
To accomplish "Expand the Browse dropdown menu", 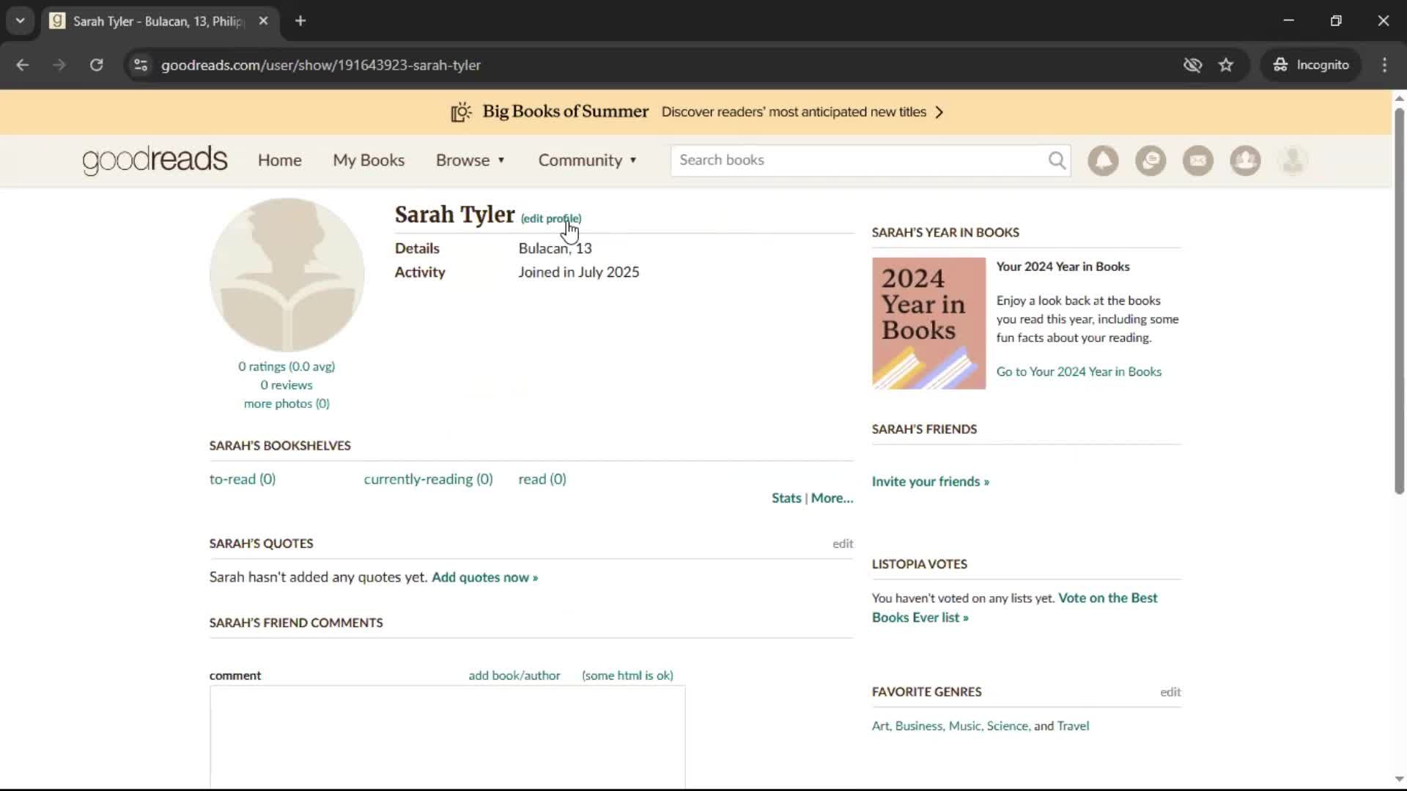I will point(470,160).
